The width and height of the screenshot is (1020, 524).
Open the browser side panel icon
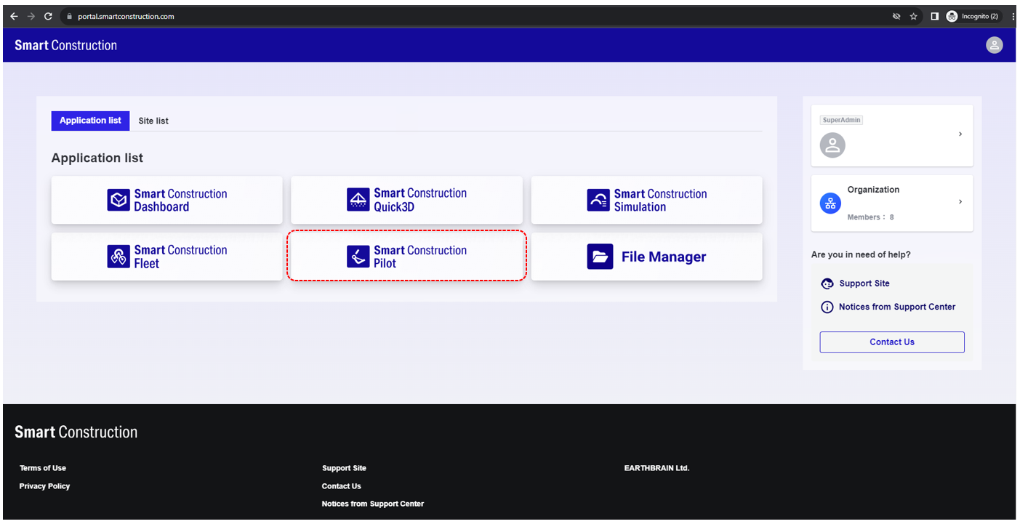click(934, 16)
